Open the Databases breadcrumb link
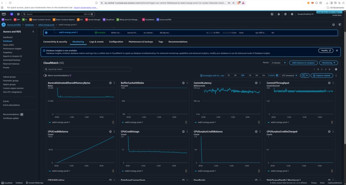The height and width of the screenshot is (185, 346). tap(30, 25)
